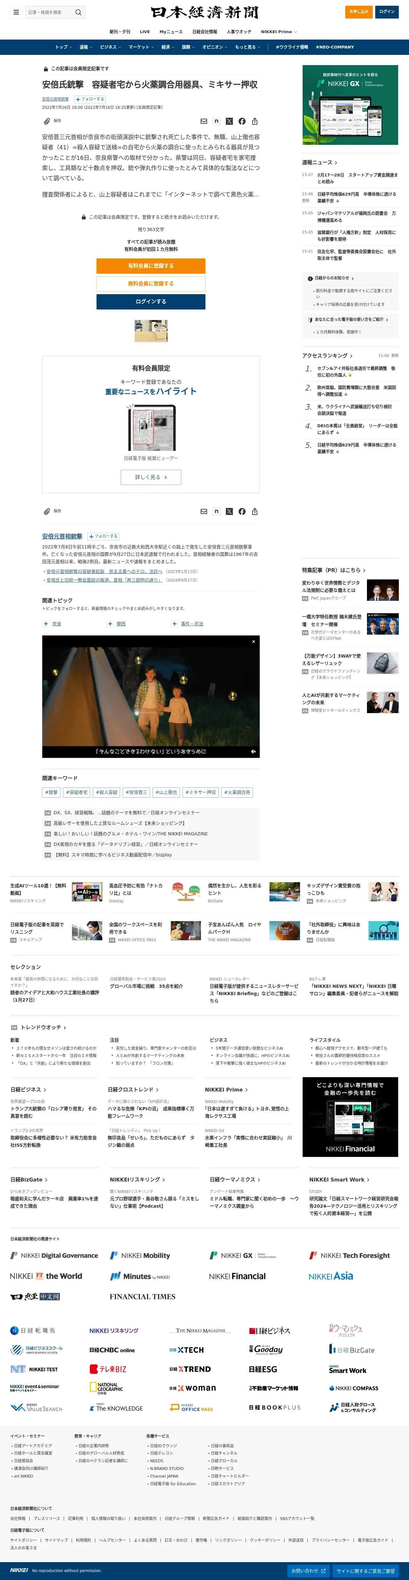This screenshot has height=1580, width=409.
Task: Click the blue ログイン header button
Action: [387, 12]
